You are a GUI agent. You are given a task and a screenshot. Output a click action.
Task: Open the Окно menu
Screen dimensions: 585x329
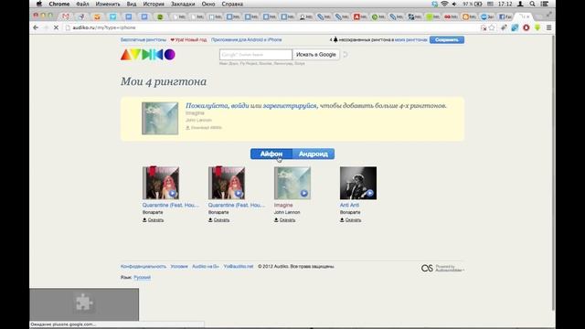pyautogui.click(x=208, y=4)
